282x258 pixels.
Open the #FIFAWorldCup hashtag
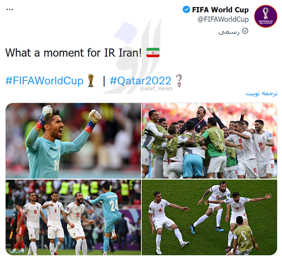pos(44,81)
